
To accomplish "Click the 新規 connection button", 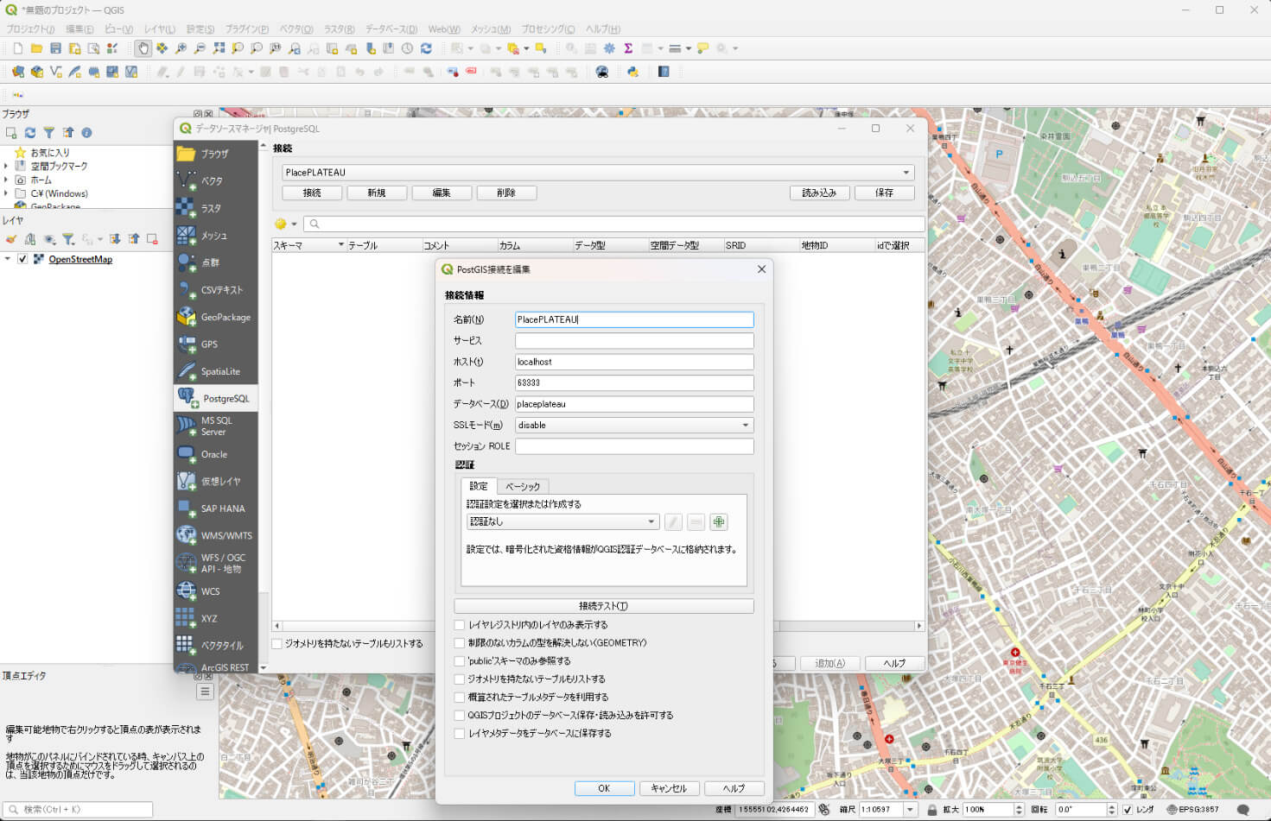I will [377, 193].
